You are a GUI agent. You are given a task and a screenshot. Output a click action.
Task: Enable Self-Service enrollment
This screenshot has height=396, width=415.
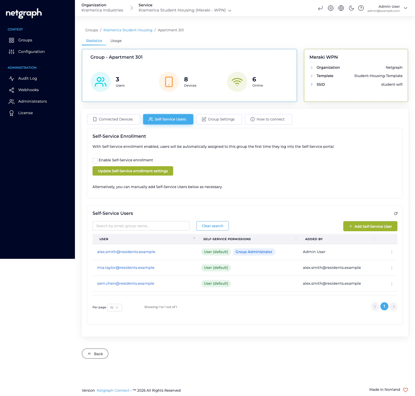pyautogui.click(x=95, y=160)
